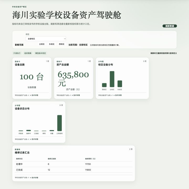Expand 技术详情 in 设备状态分布 card
189x189 pixels.
click(x=34, y=139)
